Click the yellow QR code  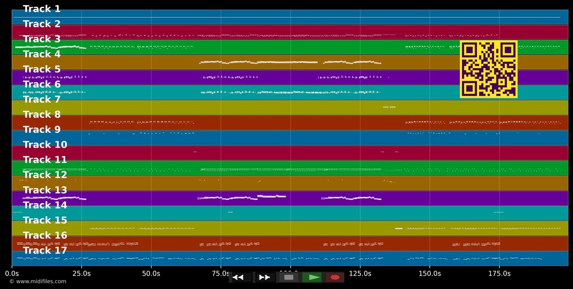pyautogui.click(x=489, y=69)
